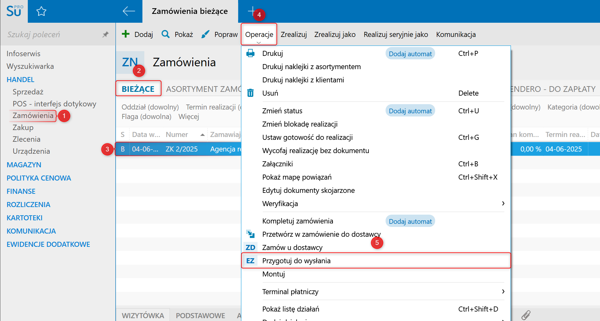The image size is (600, 321).
Task: Click the green plus Dodaj icon
Action: 126,34
